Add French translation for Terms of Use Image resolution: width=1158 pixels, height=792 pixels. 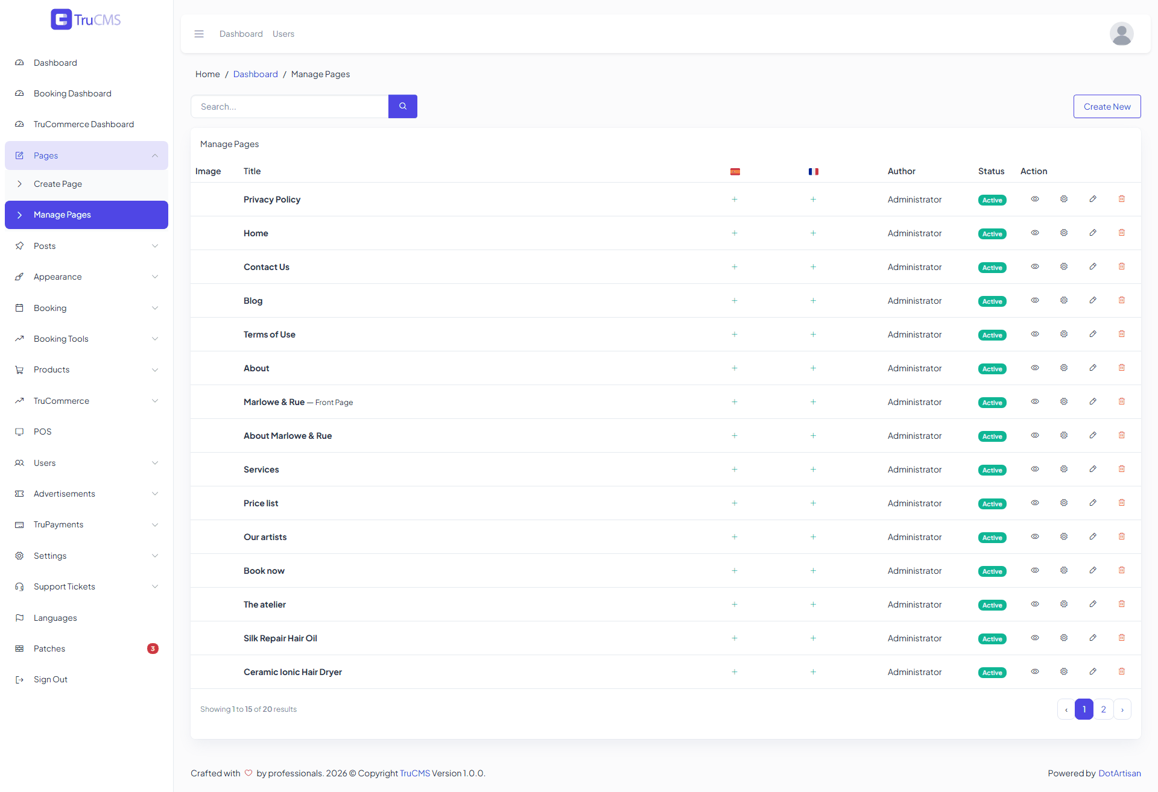coord(813,334)
